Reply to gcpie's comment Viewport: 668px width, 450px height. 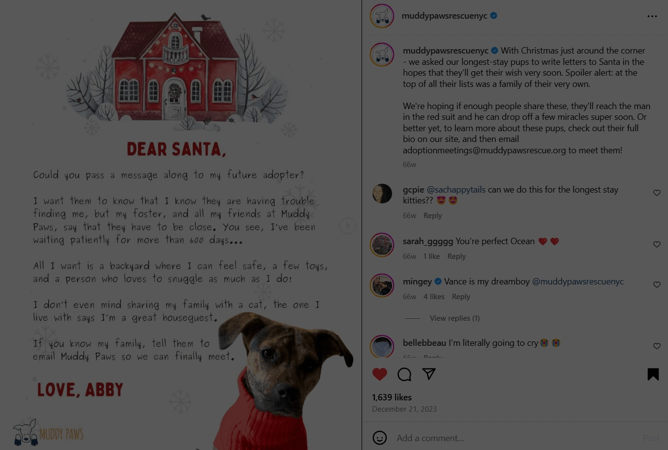coord(433,216)
